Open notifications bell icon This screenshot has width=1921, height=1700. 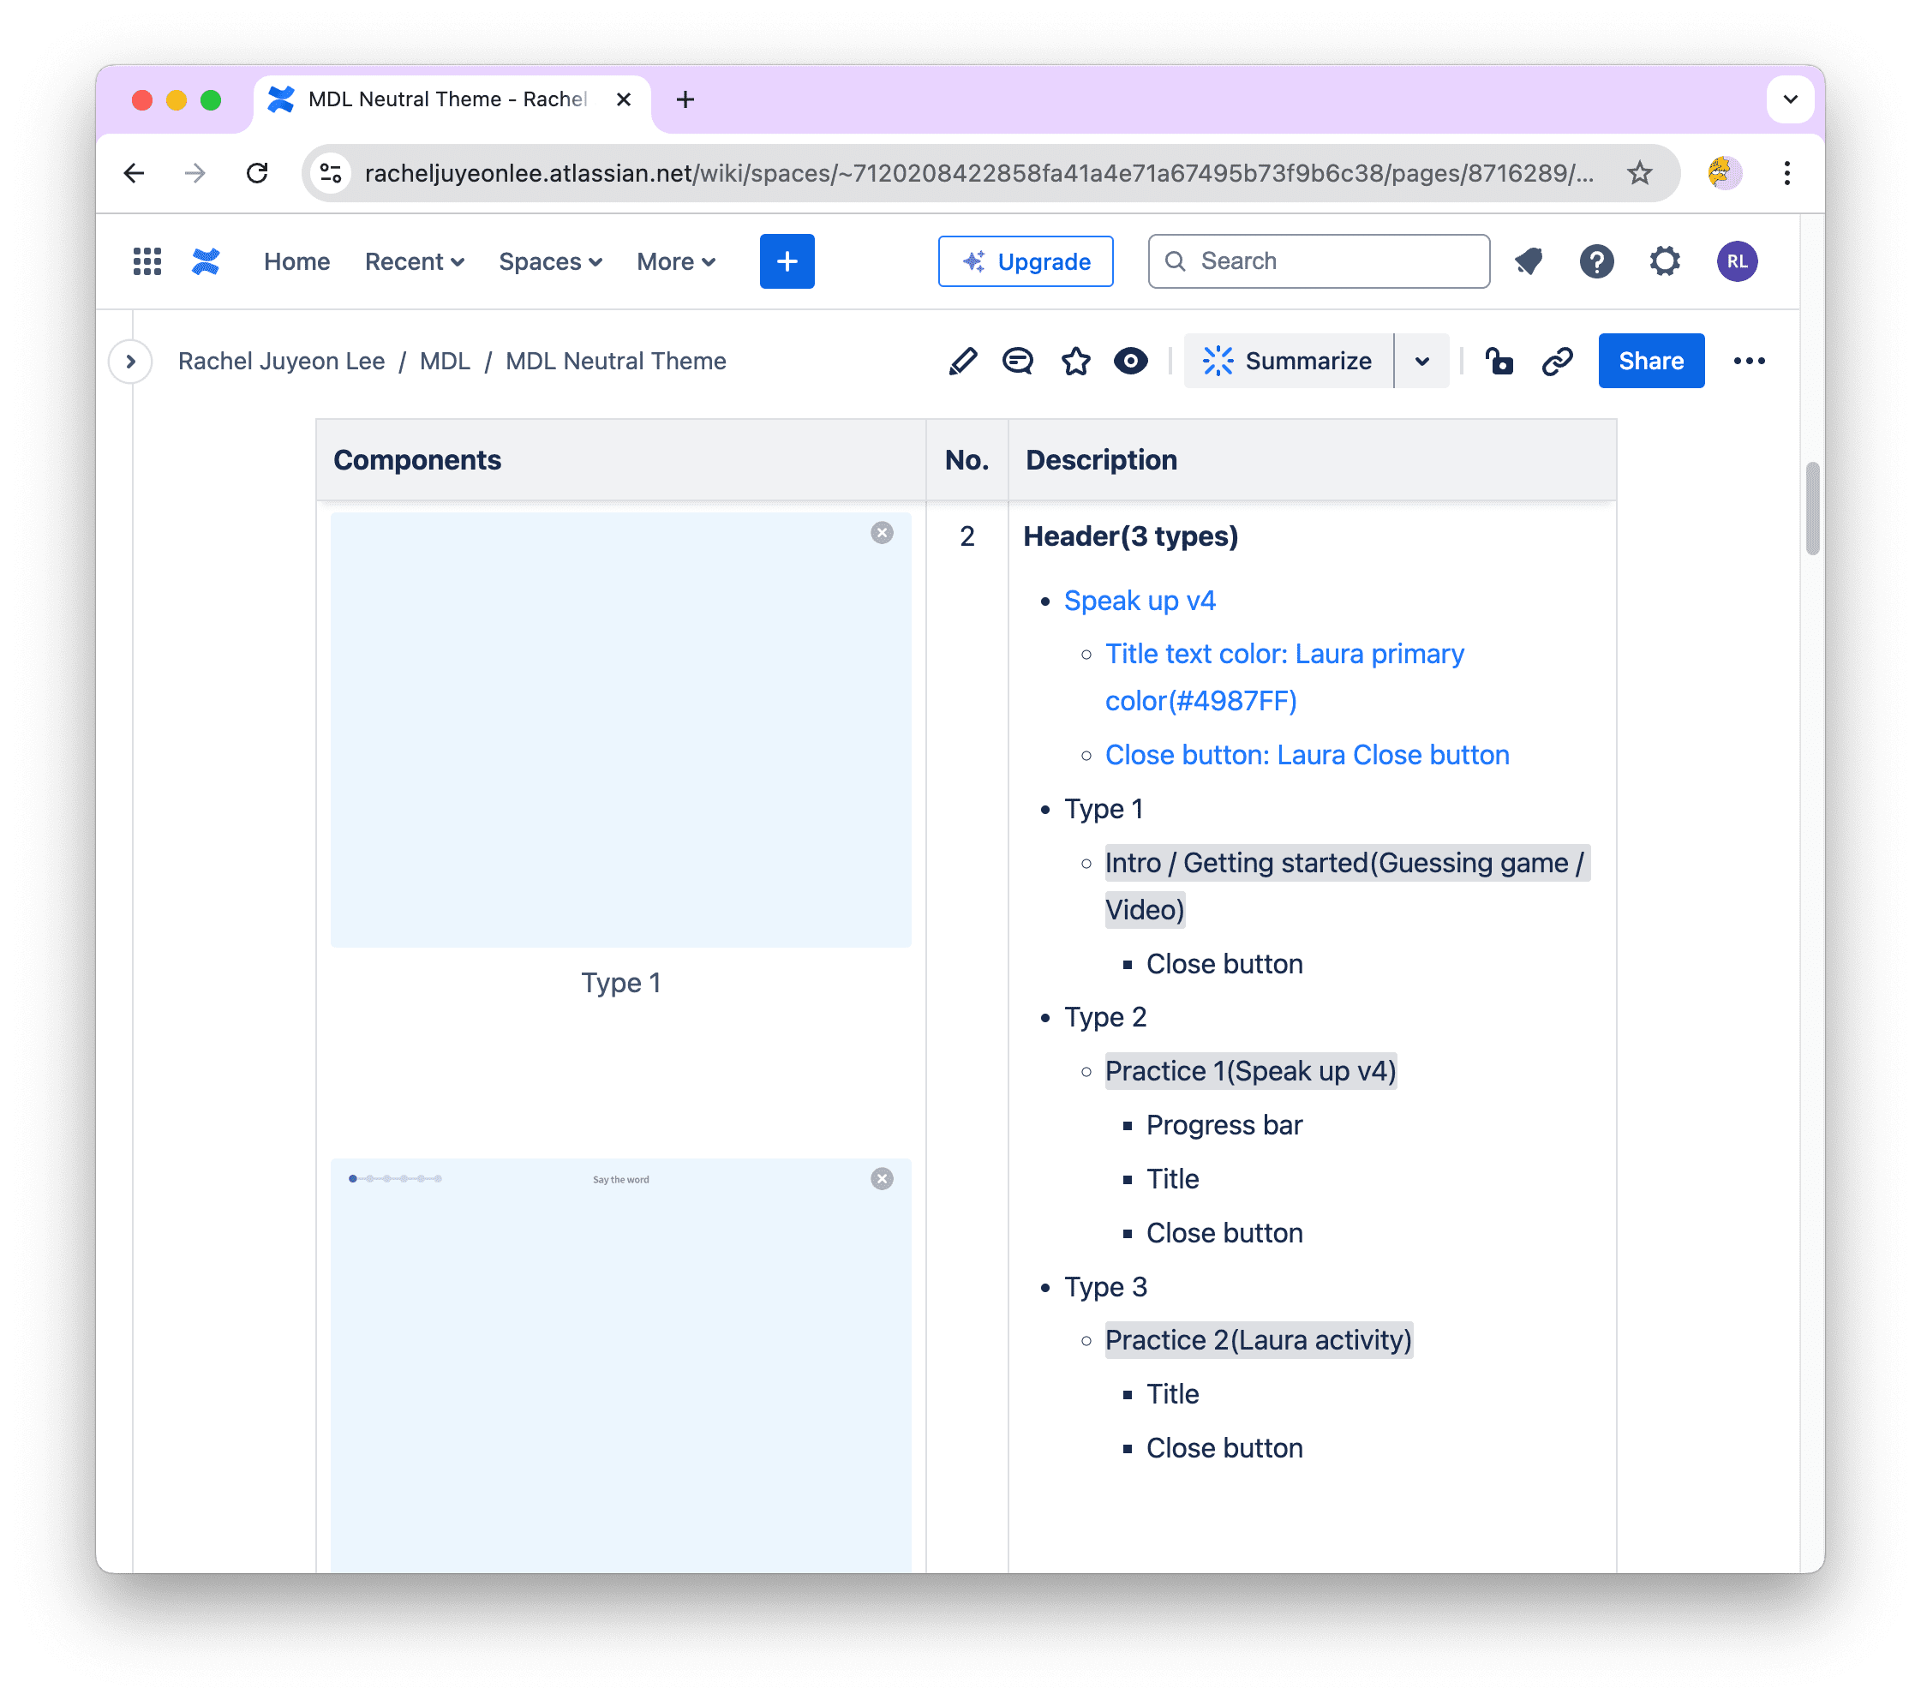click(x=1529, y=261)
